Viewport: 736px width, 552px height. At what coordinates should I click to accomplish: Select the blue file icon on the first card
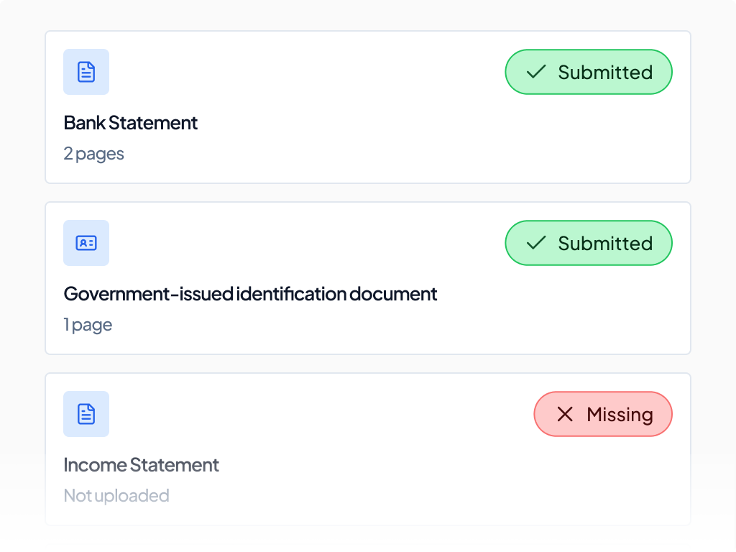pos(86,72)
